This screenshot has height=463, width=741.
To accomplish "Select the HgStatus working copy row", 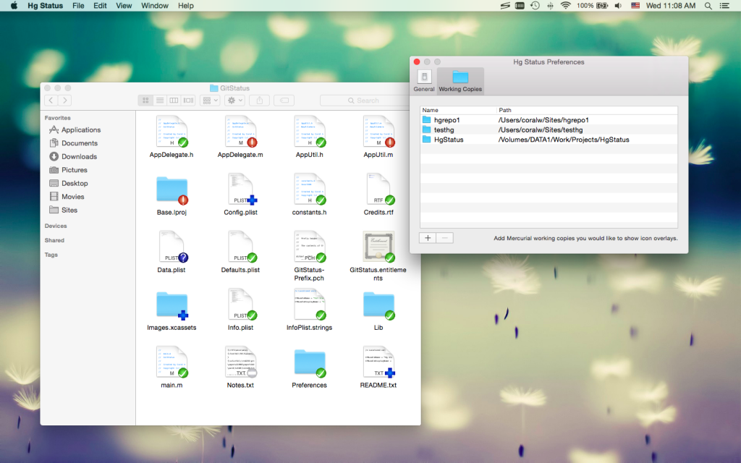I will [x=549, y=140].
